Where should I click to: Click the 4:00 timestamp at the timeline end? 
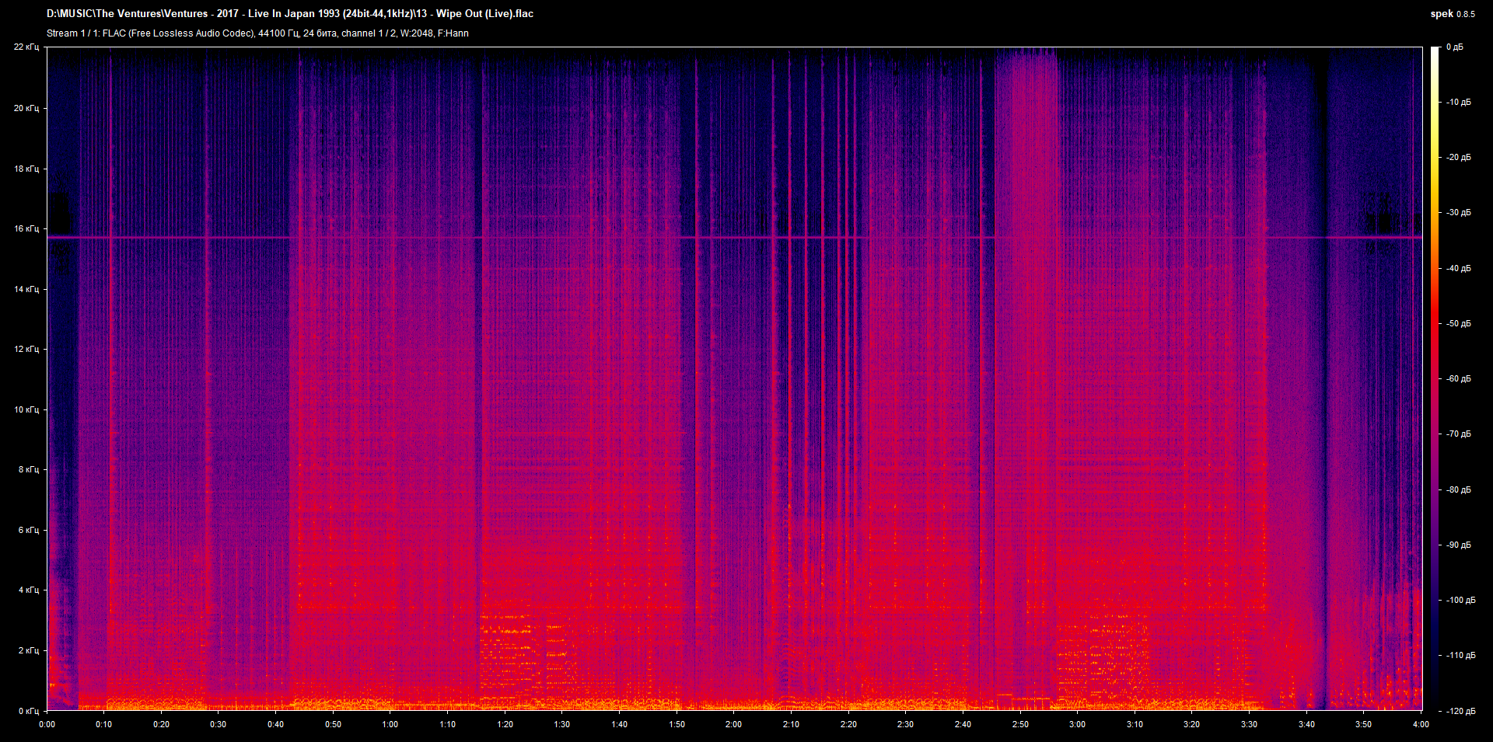point(1420,723)
